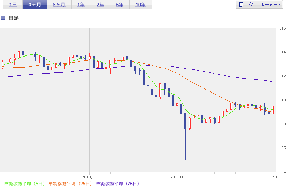Click the 114 price axis label
The image size is (286, 187).
(x=282, y=52)
